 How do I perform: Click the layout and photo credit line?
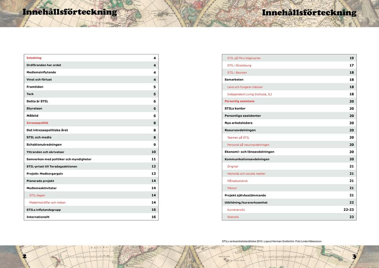(272, 241)
